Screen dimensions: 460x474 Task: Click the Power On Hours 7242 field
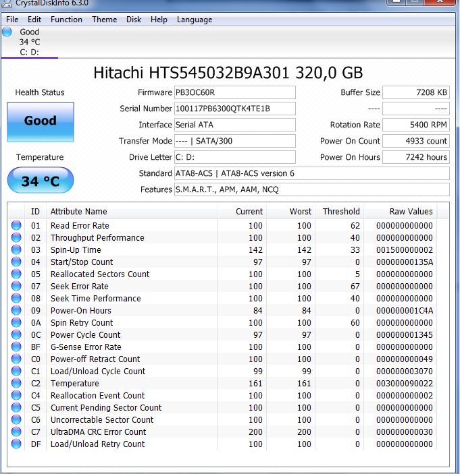pos(416,157)
